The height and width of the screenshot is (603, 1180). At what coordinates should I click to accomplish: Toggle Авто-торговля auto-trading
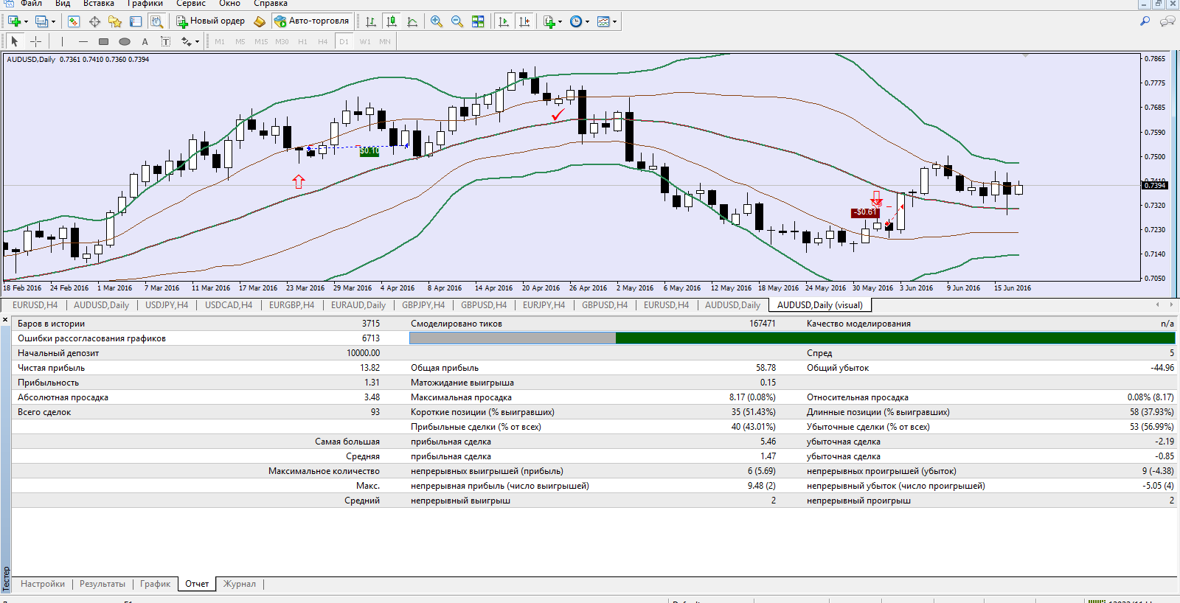[x=312, y=21]
